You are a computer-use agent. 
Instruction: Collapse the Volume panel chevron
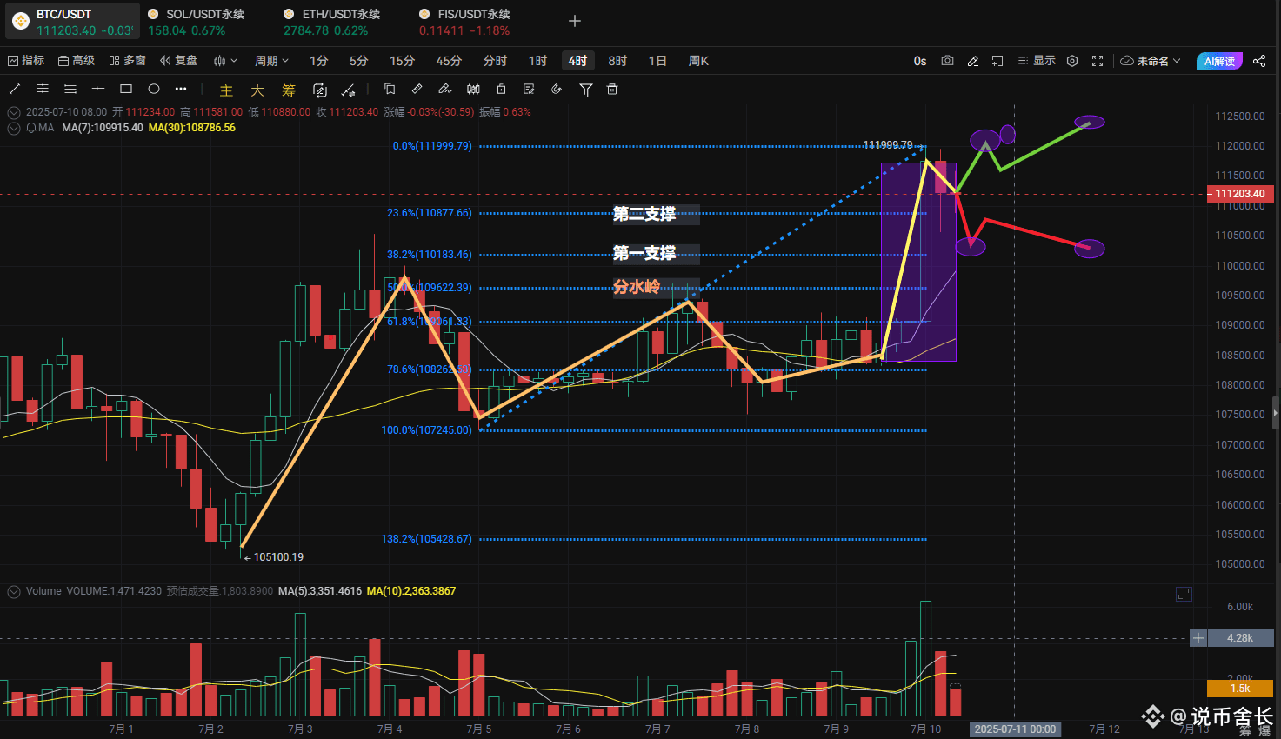pyautogui.click(x=13, y=591)
